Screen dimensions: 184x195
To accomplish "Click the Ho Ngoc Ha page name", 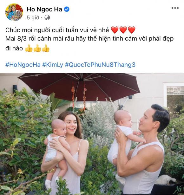I will [x=44, y=10].
